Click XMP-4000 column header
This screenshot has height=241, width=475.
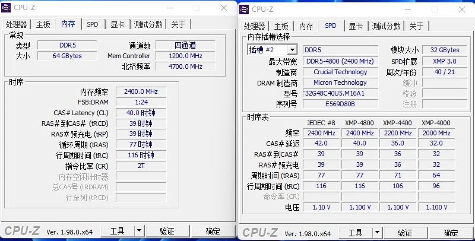(436, 123)
